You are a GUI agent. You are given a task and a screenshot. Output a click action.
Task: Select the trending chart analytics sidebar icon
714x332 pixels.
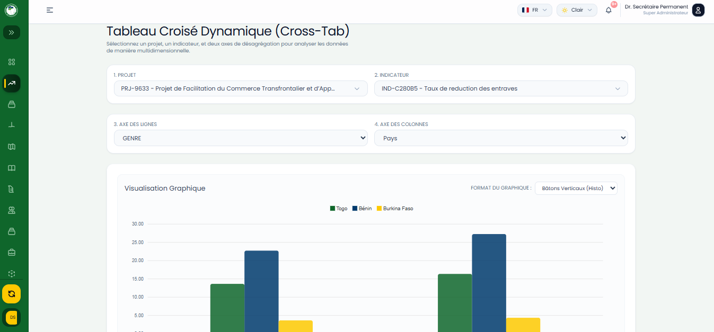(12, 83)
